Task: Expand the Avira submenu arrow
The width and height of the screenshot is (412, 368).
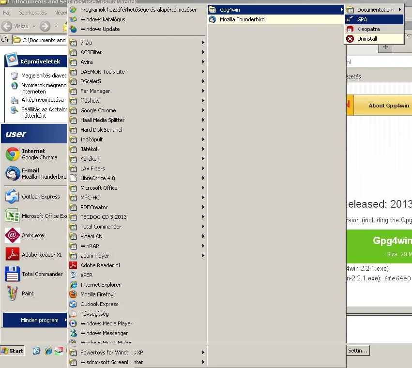Action: 203,62
